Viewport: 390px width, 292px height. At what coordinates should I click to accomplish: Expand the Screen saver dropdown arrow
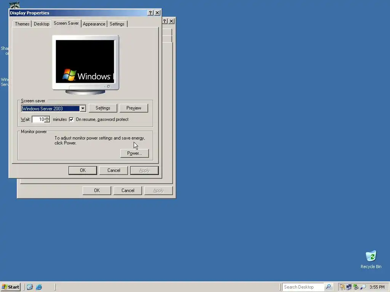click(x=83, y=108)
